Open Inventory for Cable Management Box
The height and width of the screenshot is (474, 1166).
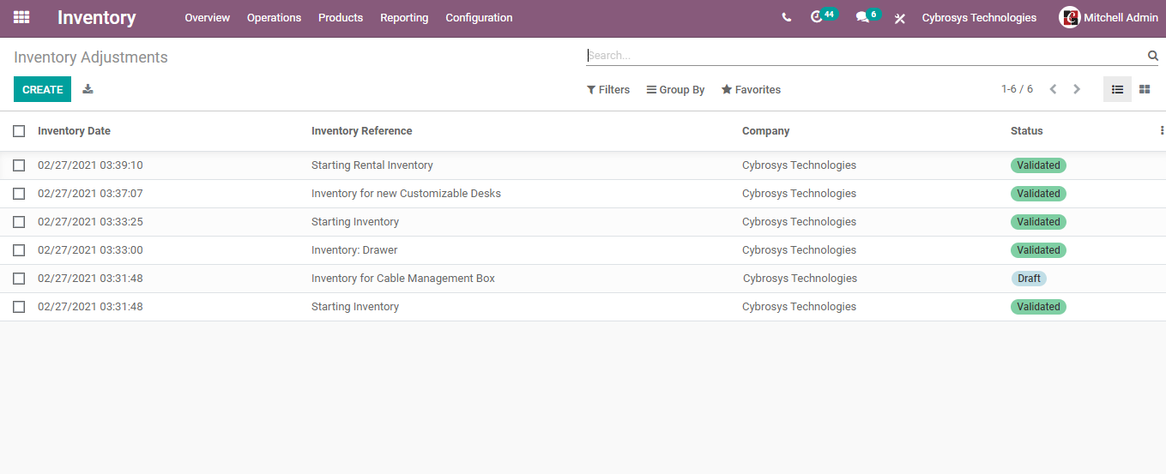403,279
